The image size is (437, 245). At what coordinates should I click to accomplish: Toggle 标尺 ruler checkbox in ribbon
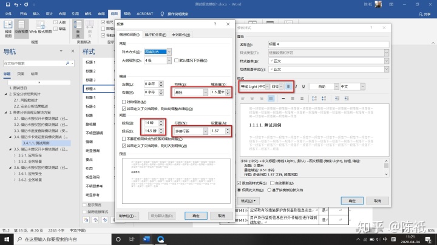(103, 22)
